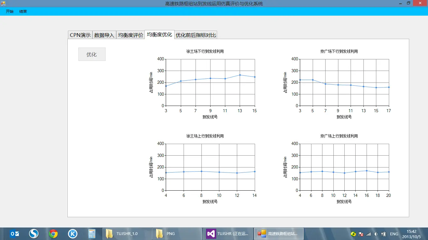Viewport: 428px width, 240px height.
Task: Open the 结束 menu
Action: (23, 11)
